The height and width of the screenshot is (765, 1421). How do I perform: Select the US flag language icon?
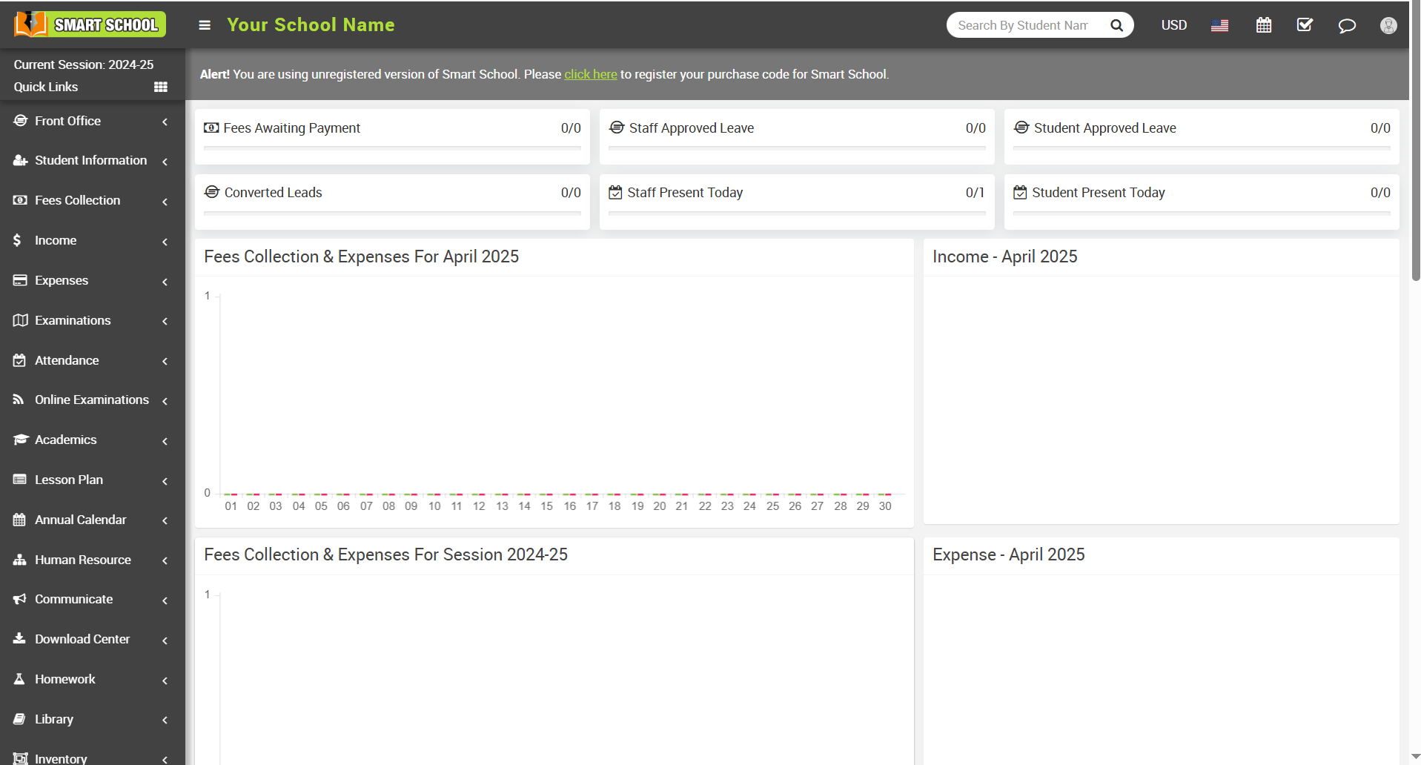pyautogui.click(x=1219, y=25)
